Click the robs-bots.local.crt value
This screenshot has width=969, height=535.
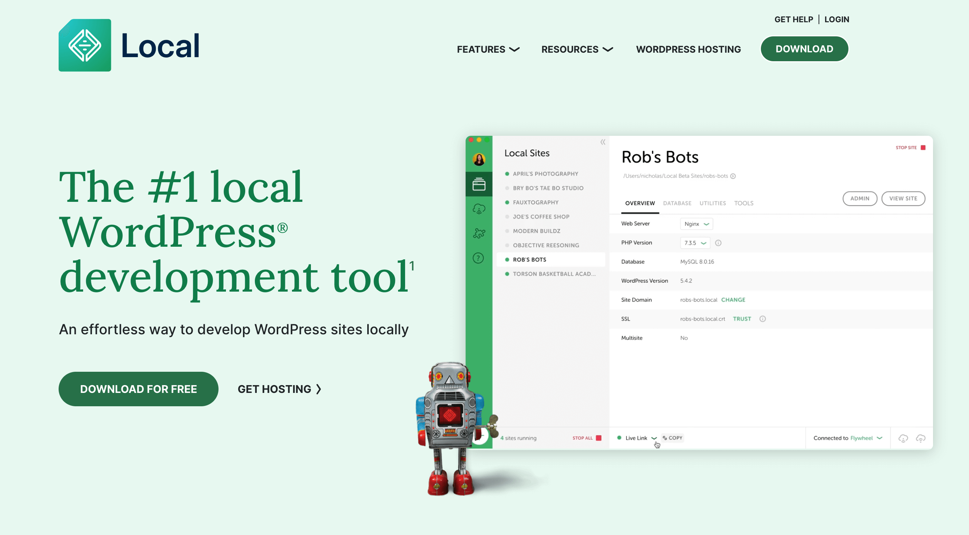702,319
